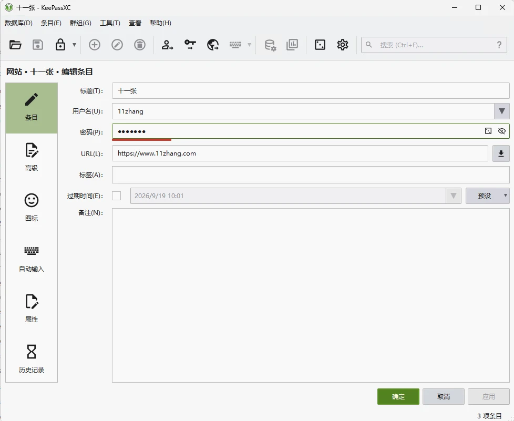Click the save database floppy icon
514x421 pixels.
[38, 45]
